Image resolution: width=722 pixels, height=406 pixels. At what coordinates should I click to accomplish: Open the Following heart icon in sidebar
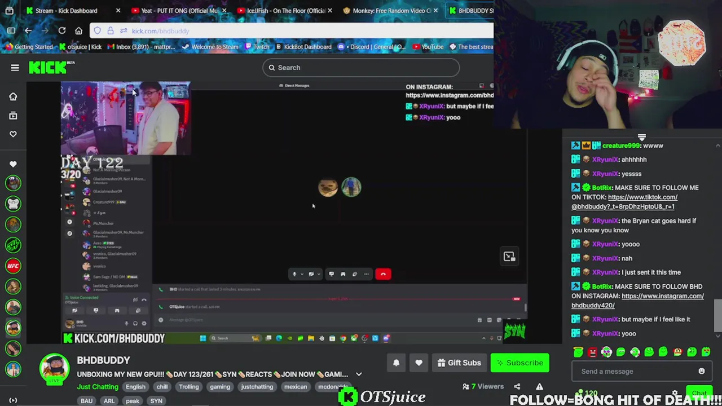tap(13, 134)
